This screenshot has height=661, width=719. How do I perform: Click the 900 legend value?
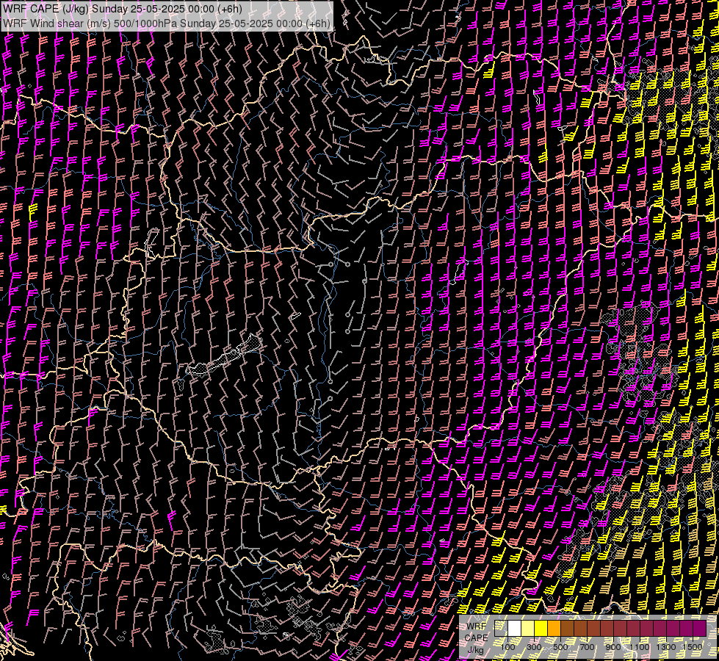click(x=613, y=647)
